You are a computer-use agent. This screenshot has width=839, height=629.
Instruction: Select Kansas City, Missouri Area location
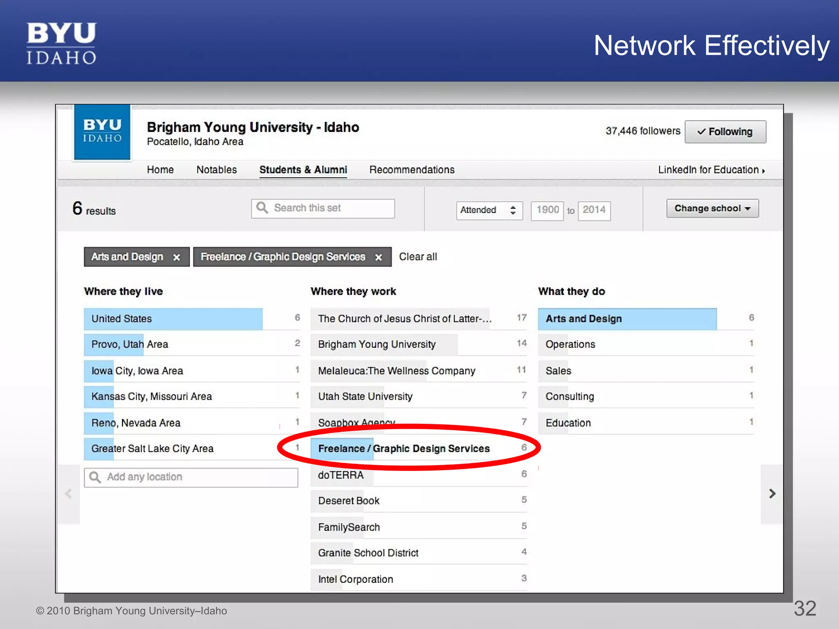pos(192,396)
